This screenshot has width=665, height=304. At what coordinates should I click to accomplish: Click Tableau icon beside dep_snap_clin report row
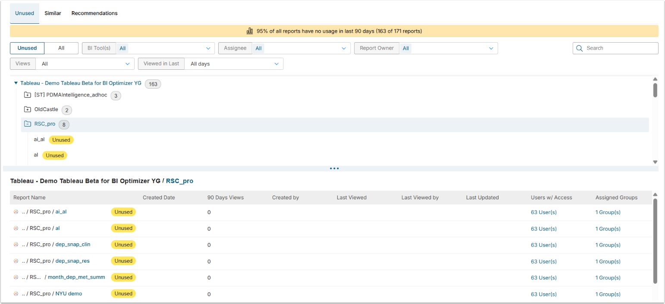click(16, 245)
